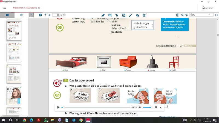Zoom in with magnifier plus
This screenshot has width=219, height=123.
(x=187, y=15)
